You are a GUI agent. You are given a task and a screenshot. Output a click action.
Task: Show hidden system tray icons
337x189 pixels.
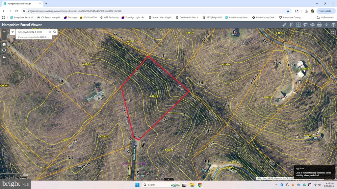(276, 185)
